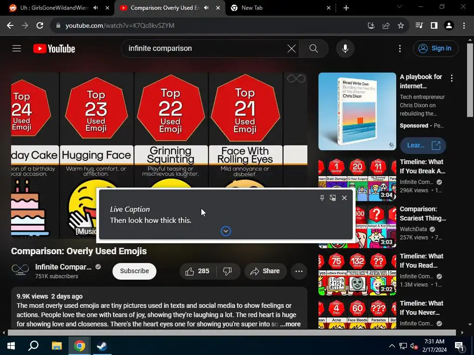The height and width of the screenshot is (355, 474).
Task: Open a new tab with plus button
Action: coord(346,8)
